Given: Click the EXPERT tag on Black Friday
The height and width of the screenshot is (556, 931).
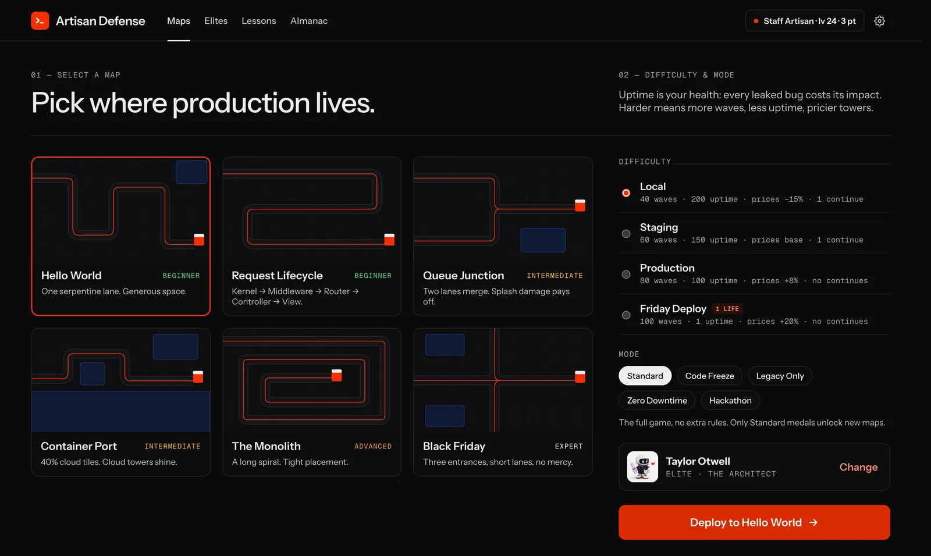Looking at the screenshot, I should (x=568, y=447).
